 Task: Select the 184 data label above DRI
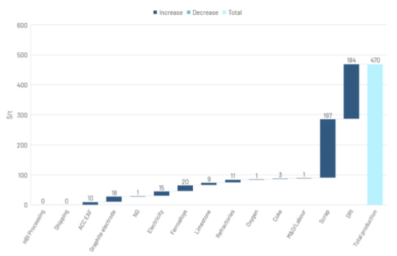tap(351, 60)
